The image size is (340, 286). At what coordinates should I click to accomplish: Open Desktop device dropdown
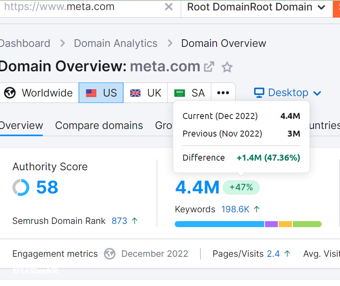tap(287, 93)
